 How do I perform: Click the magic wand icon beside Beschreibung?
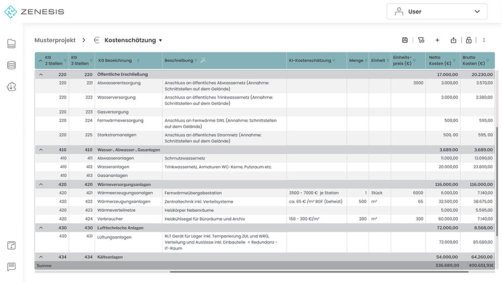[x=203, y=61]
